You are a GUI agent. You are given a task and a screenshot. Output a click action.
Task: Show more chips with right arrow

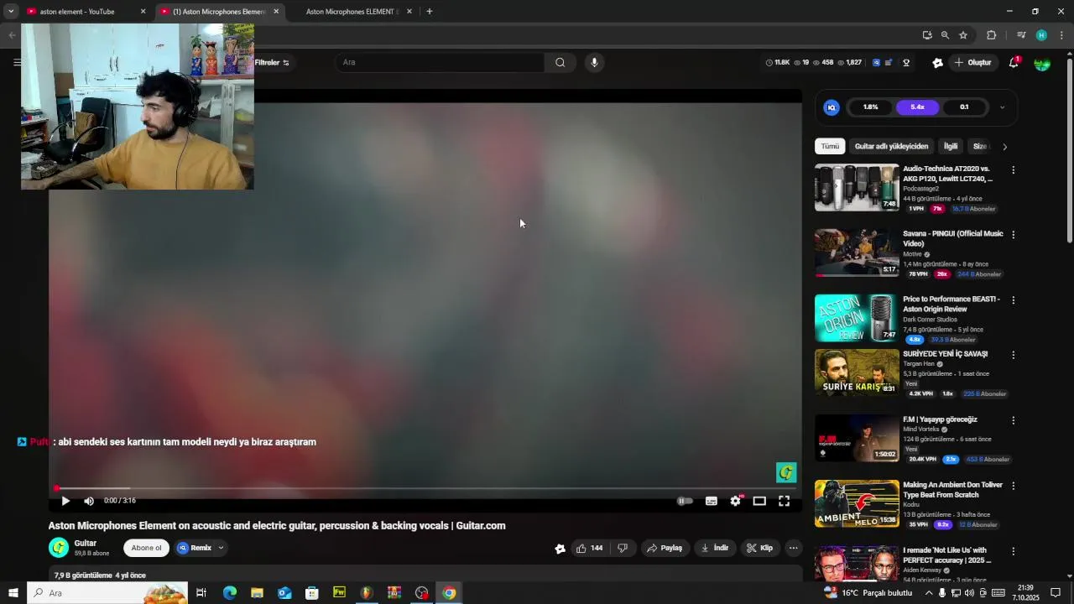[1004, 147]
